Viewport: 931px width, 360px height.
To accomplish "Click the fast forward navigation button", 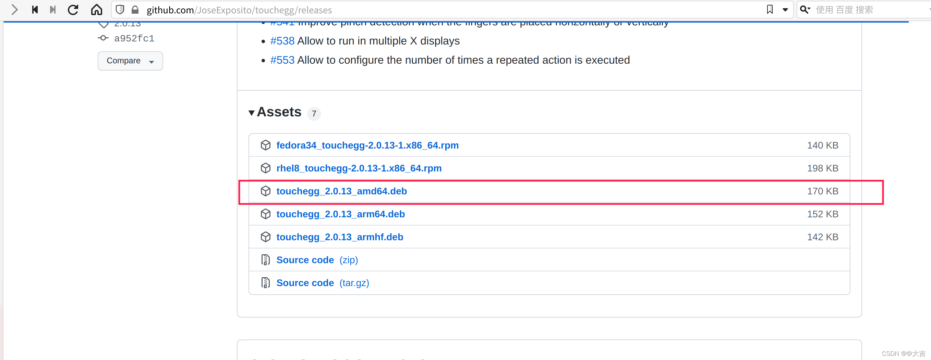I will coord(53,10).
